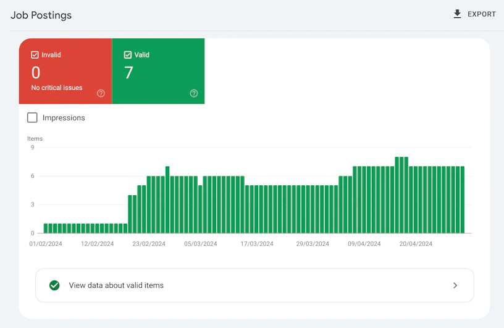Click the 17/03/2024 date axis label

[x=257, y=244]
